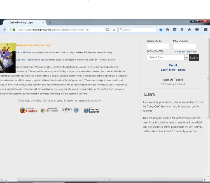The image size is (210, 183).
Task: Click Download Firefox logo
Action: (x=29, y=110)
